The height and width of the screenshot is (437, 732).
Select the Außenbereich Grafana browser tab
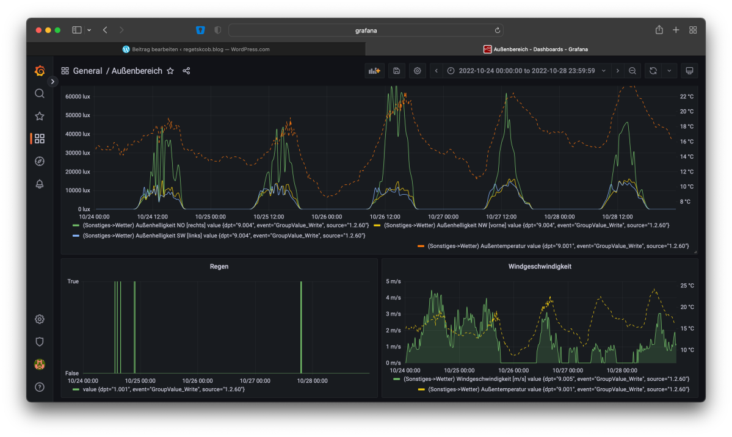[x=535, y=49]
